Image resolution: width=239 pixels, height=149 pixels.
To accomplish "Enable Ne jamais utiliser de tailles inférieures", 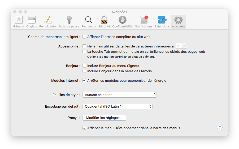I will point(84,46).
